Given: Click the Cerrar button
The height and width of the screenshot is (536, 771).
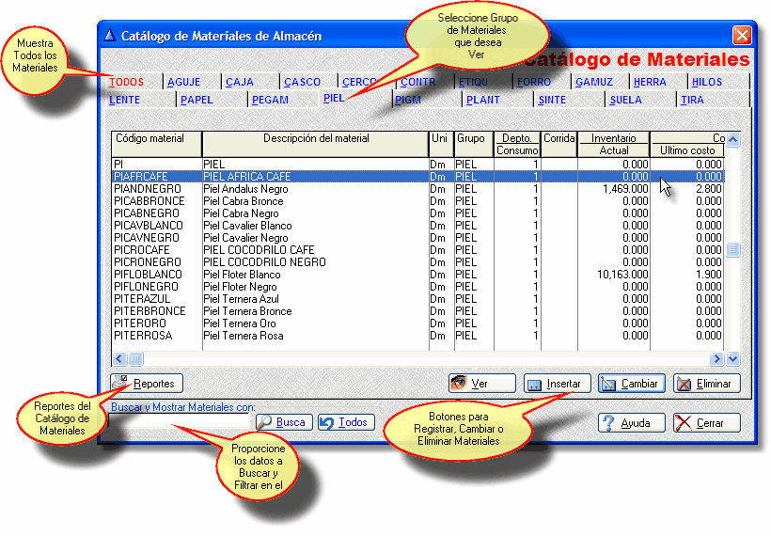Looking at the screenshot, I should pyautogui.click(x=707, y=423).
